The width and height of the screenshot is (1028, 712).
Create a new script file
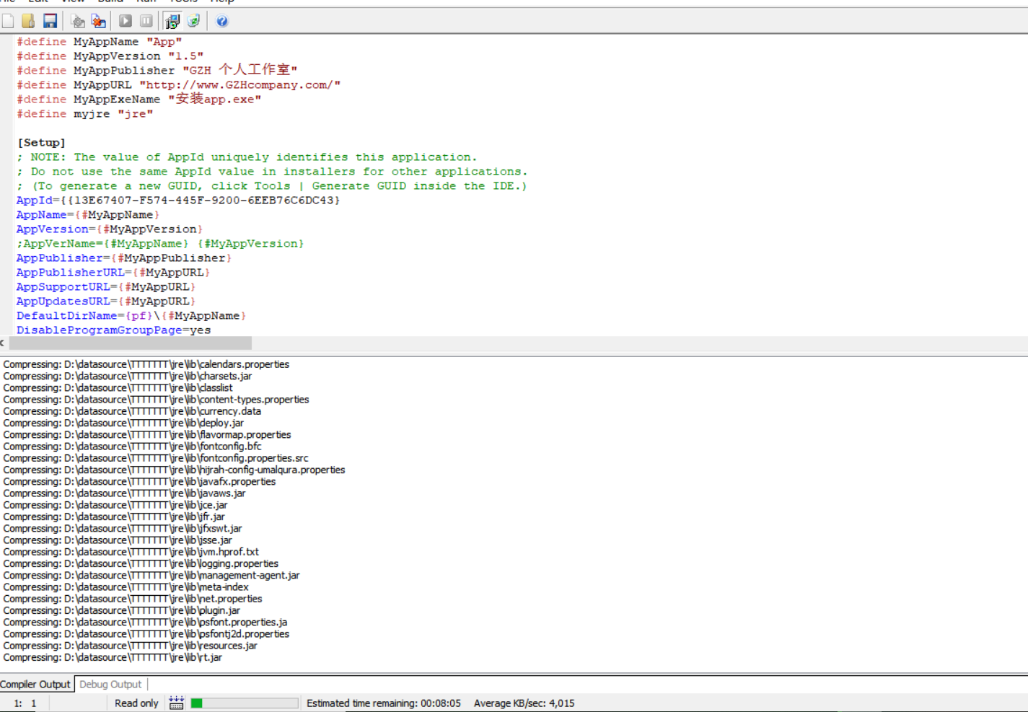(8, 21)
